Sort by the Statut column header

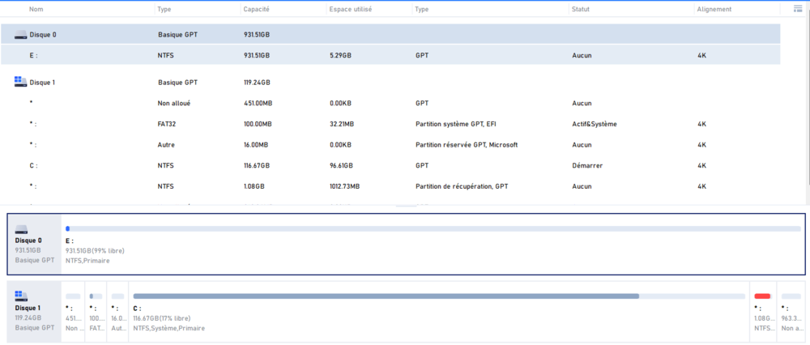(581, 9)
